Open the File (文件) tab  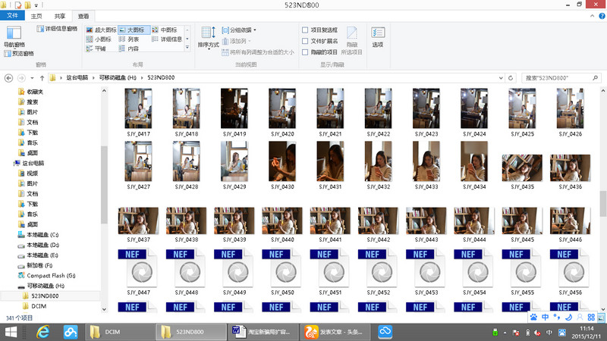click(12, 15)
